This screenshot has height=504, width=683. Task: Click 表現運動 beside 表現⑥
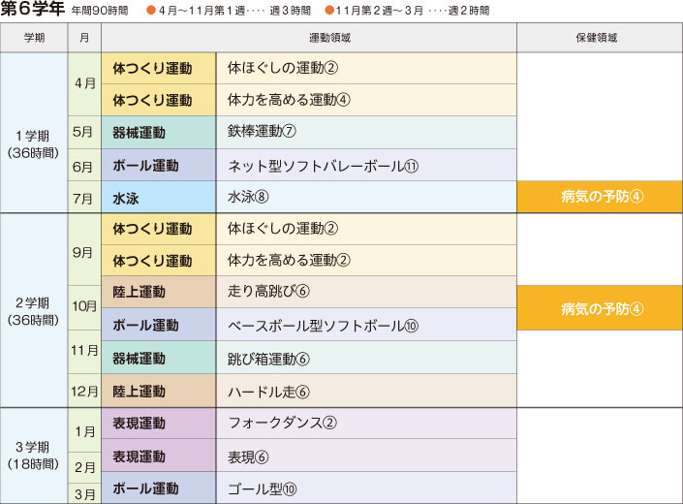click(159, 456)
